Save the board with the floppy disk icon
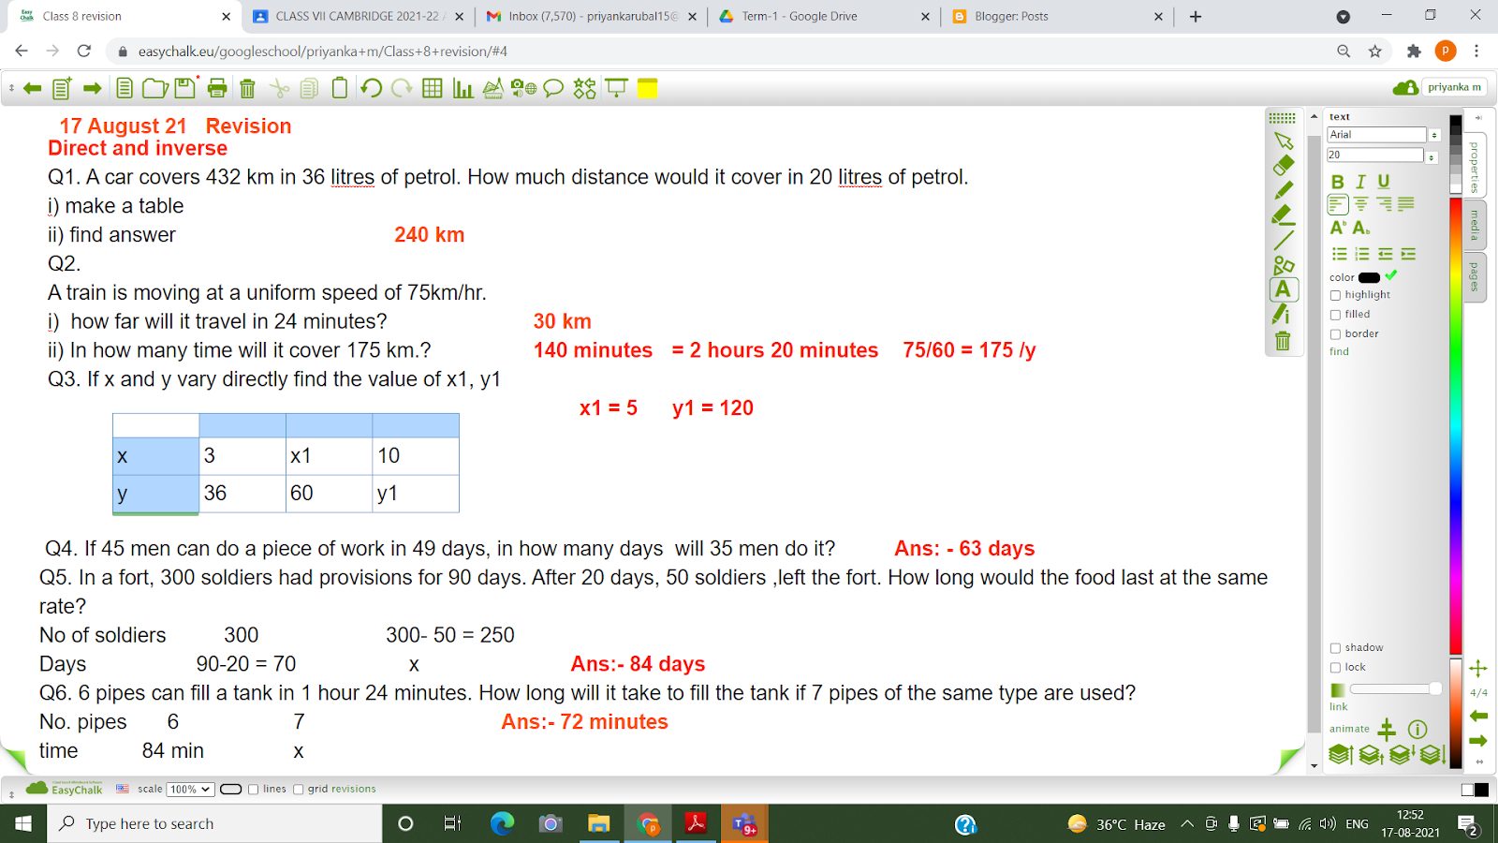 click(x=185, y=88)
